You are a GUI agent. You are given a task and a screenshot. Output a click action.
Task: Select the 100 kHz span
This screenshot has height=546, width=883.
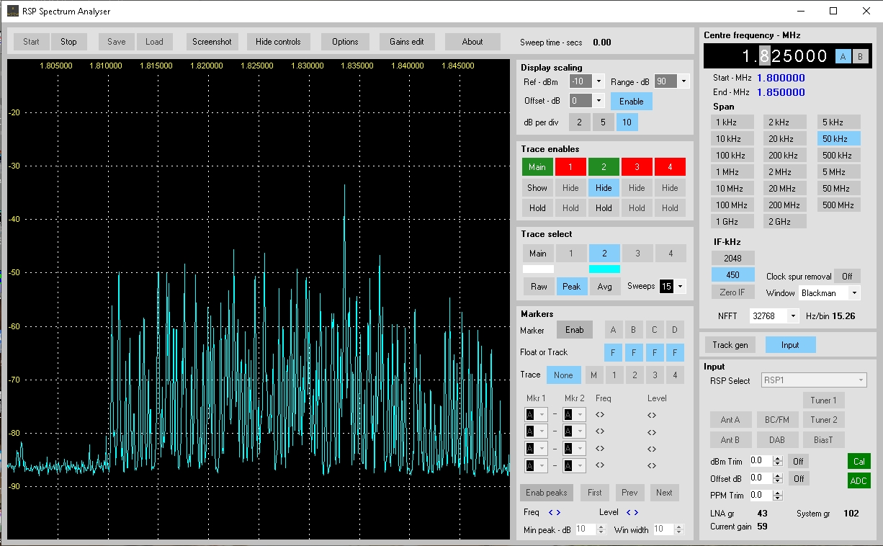[730, 156]
